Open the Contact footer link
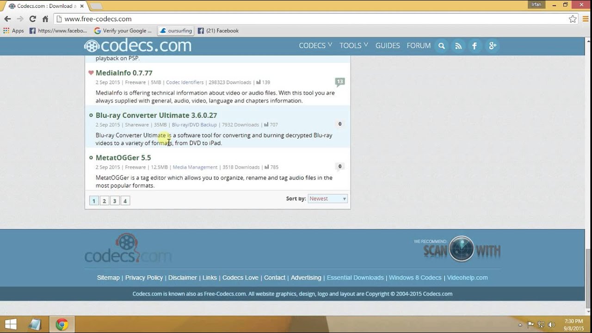The image size is (592, 333). [275, 277]
